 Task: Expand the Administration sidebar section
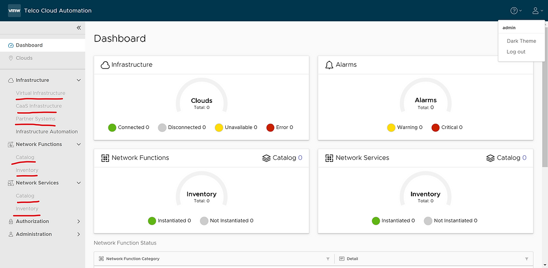[x=78, y=234]
